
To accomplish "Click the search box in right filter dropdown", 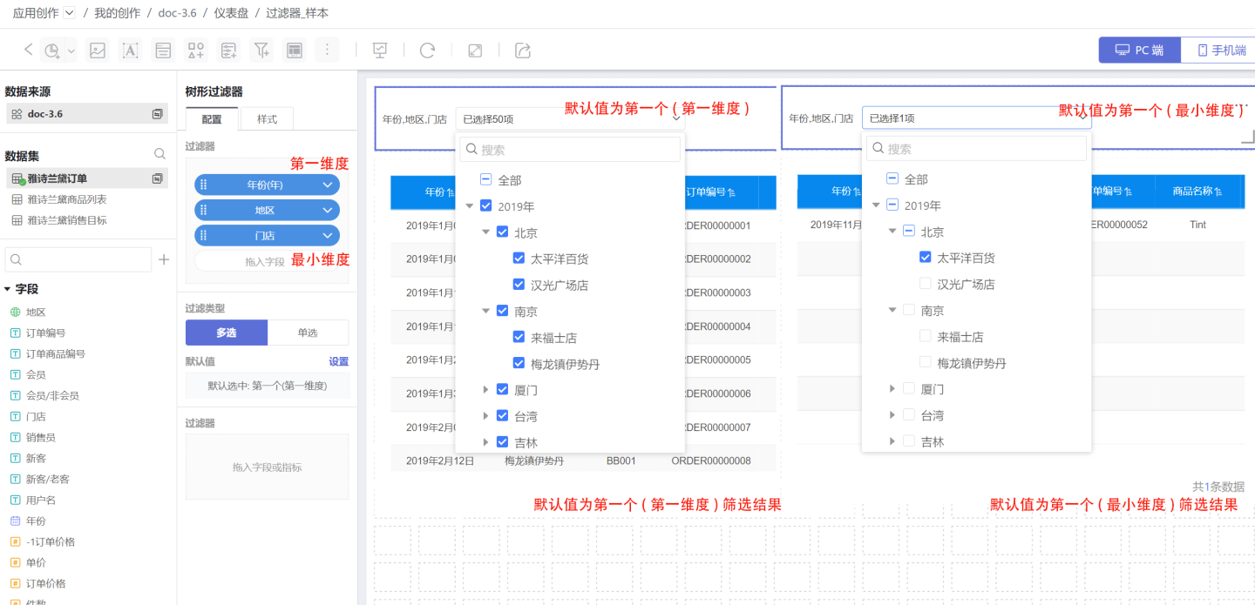I will pyautogui.click(x=976, y=149).
